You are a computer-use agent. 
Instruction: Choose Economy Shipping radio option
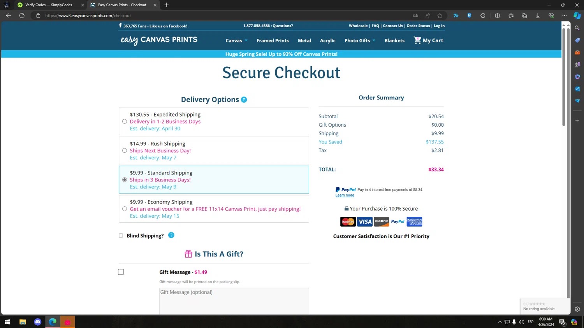point(125,209)
